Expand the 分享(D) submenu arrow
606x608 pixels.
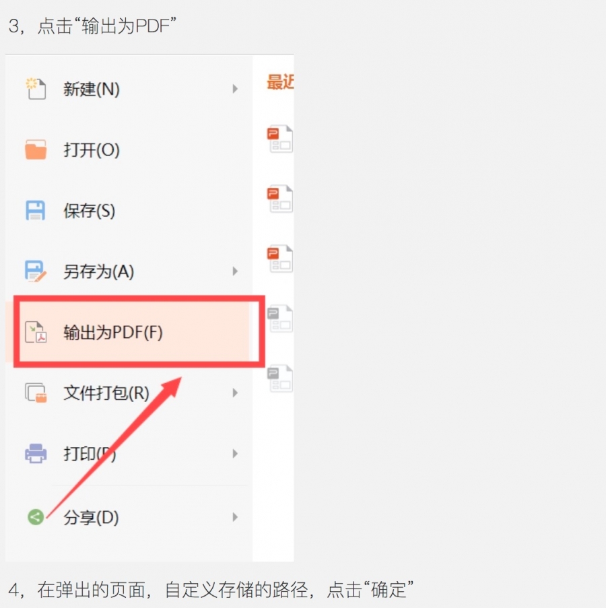235,517
